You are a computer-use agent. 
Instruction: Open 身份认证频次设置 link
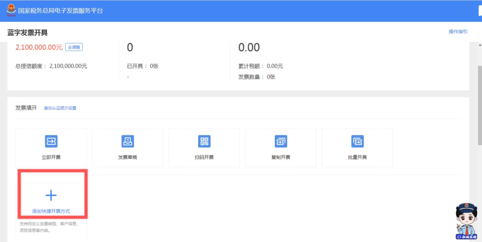coord(60,108)
